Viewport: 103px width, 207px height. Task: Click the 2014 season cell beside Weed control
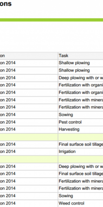point(29,203)
